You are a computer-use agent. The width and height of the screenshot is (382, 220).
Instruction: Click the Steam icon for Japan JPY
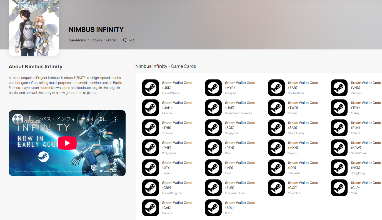coord(151,168)
